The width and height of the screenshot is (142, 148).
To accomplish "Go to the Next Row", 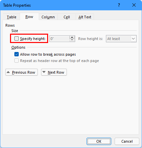I will (x=54, y=72).
